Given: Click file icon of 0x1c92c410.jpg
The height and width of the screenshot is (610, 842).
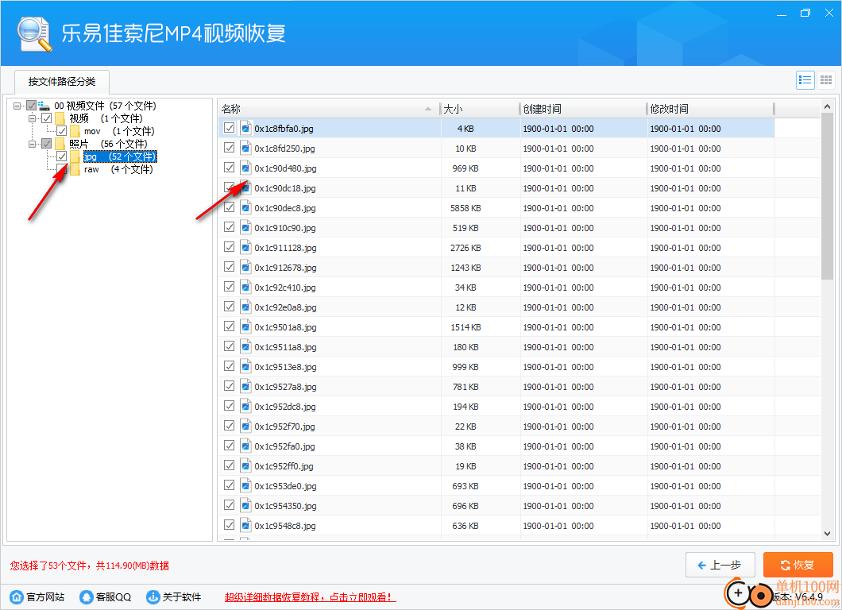Looking at the screenshot, I should tap(245, 288).
